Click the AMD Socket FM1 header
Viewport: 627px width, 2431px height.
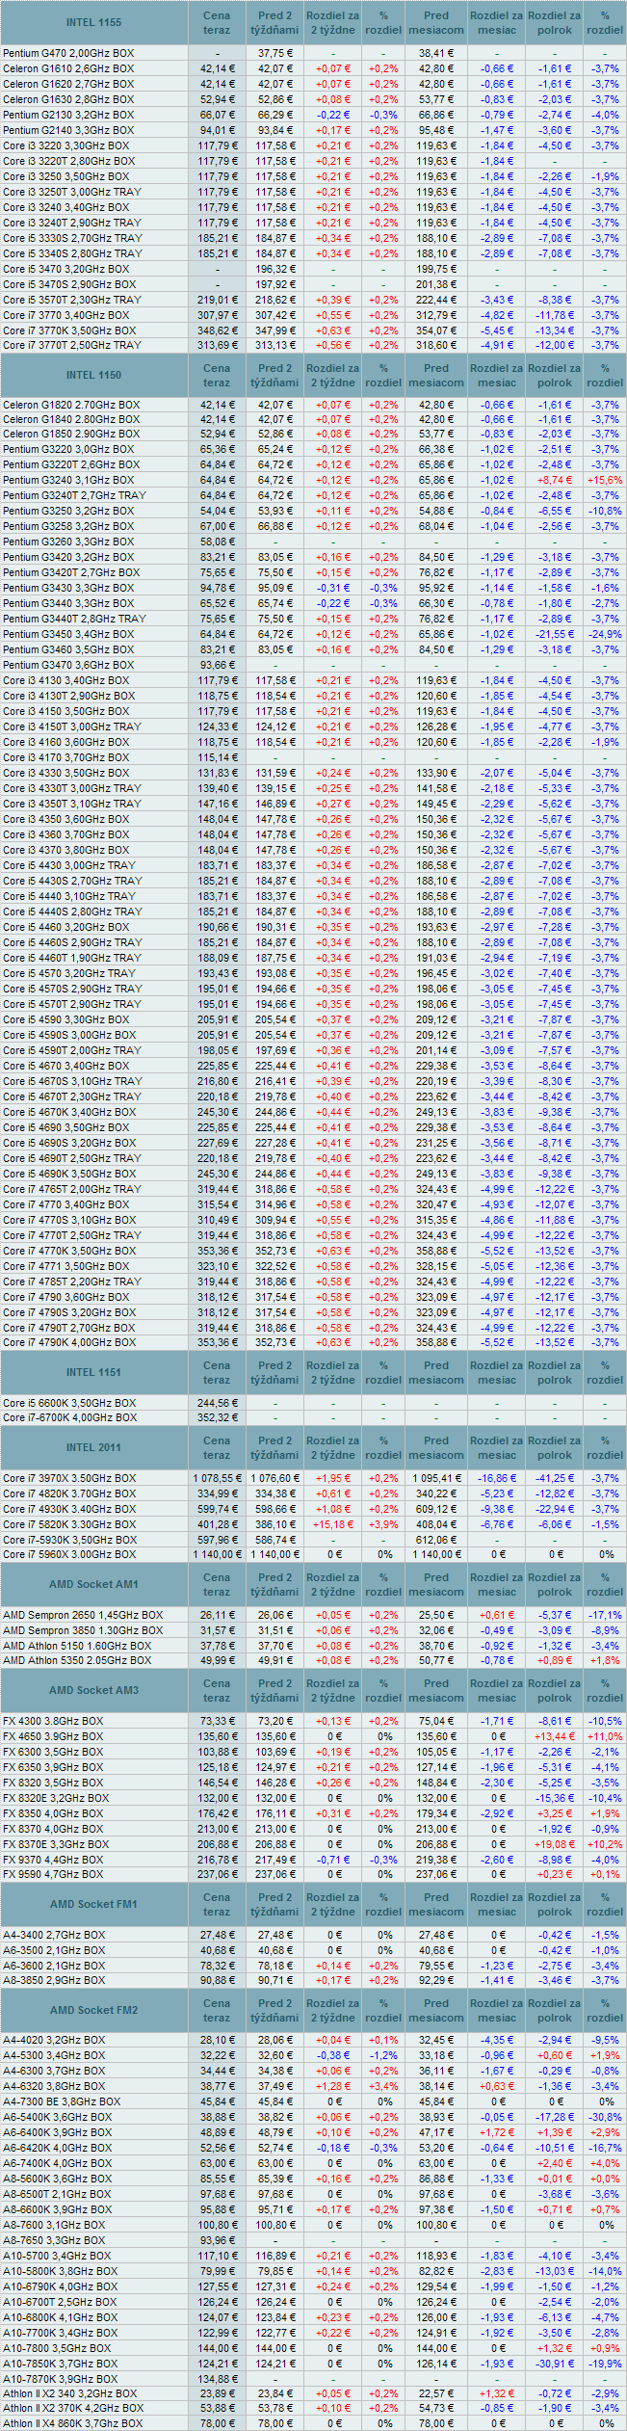point(93,1904)
